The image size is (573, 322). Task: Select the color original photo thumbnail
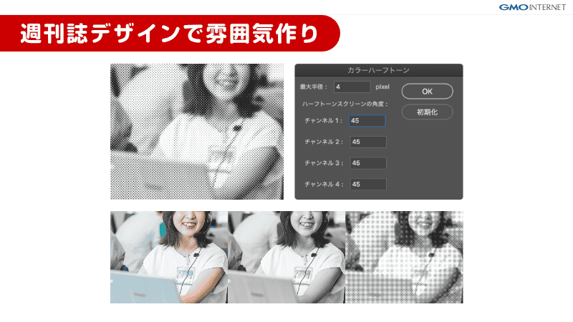[169, 257]
